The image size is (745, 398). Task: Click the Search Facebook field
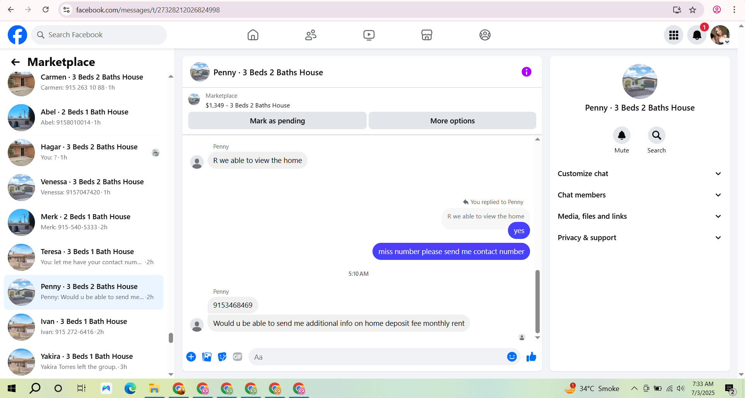click(x=99, y=35)
